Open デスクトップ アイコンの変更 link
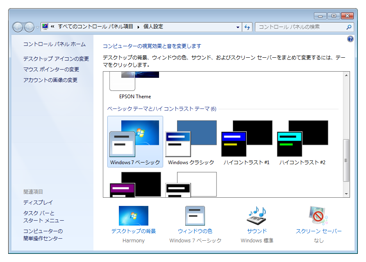366x262 pixels. (x=56, y=59)
